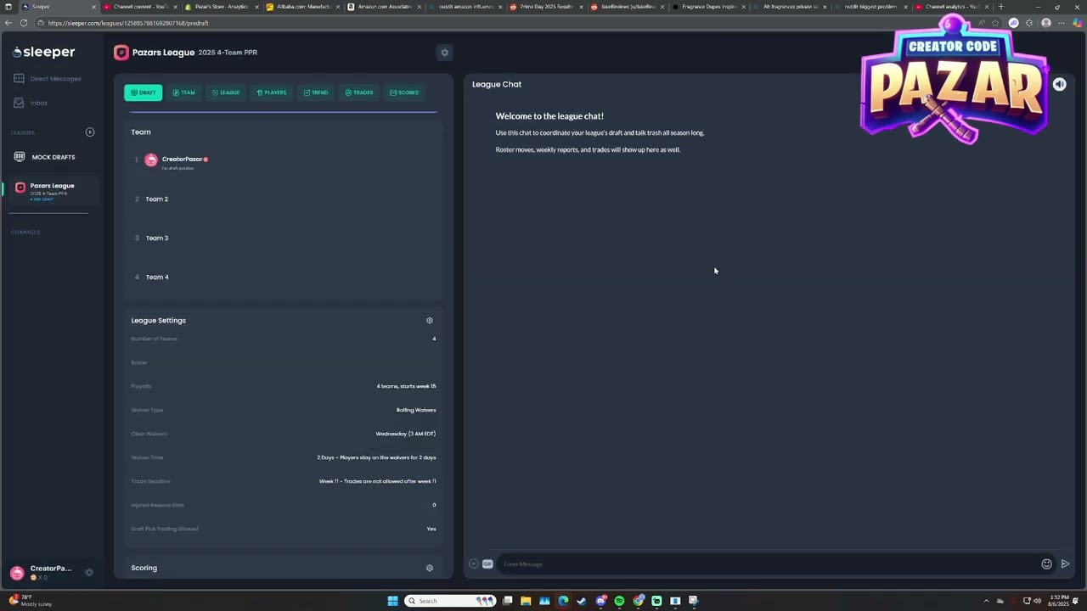Reload the page in browser
Image resolution: width=1087 pixels, height=611 pixels.
pyautogui.click(x=23, y=23)
